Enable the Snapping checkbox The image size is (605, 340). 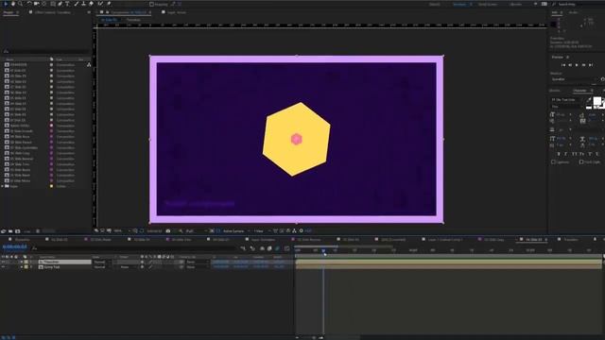coord(151,4)
